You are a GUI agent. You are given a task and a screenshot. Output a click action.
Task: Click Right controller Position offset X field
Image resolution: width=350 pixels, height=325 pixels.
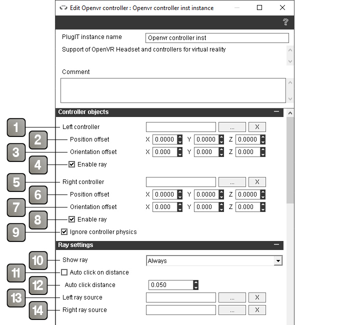tap(165, 194)
